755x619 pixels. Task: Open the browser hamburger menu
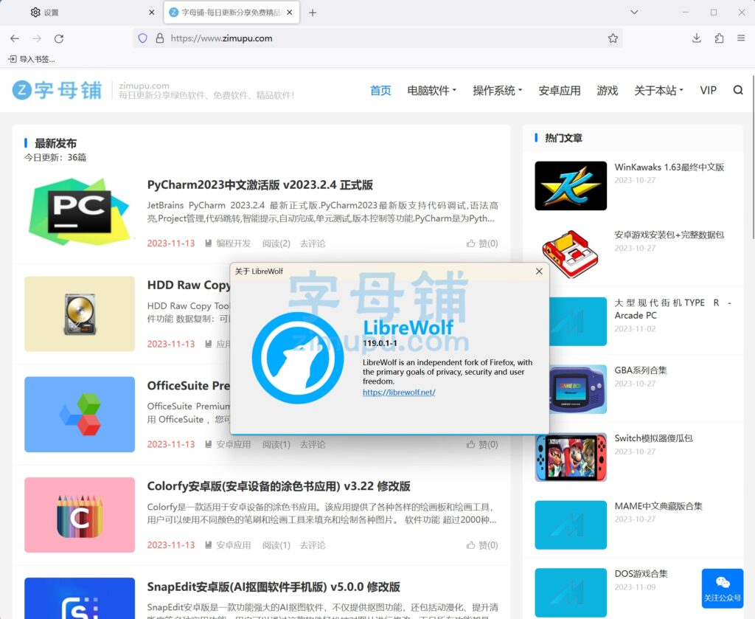(741, 38)
